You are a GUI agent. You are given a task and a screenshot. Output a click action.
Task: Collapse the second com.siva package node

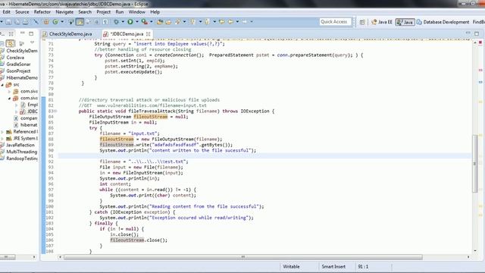coord(9,98)
